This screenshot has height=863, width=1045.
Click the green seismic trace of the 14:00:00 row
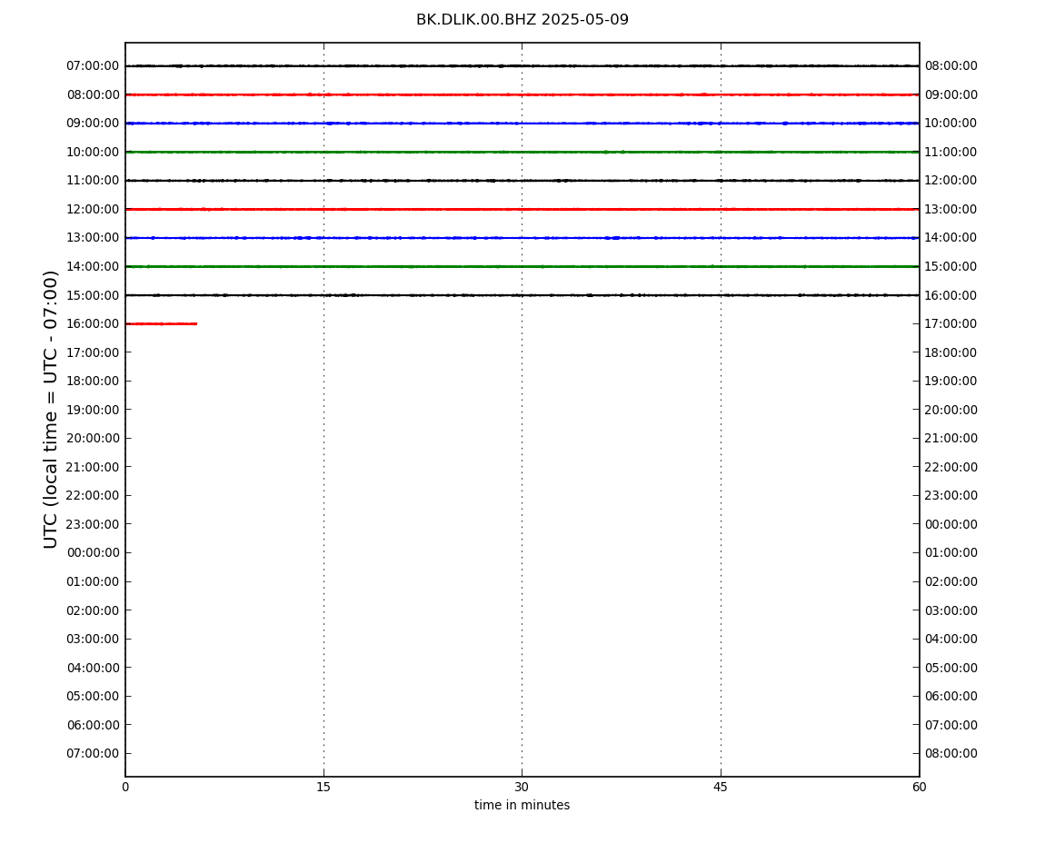[522, 266]
